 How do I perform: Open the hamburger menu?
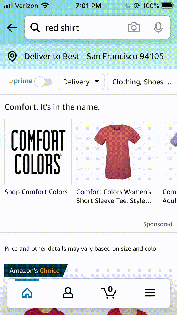tap(150, 293)
